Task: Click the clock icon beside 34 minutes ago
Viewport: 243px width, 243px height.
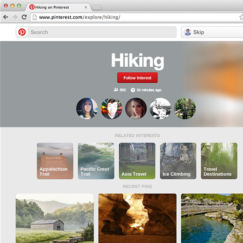Action: coord(133,90)
